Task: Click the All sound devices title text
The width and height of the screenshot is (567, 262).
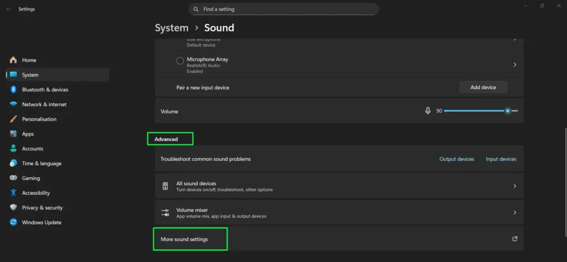Action: (197, 184)
